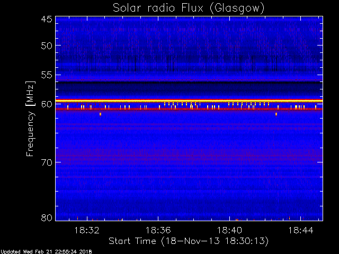Click the '70' frequency tick label
The width and height of the screenshot is (339, 254).
[47, 162]
